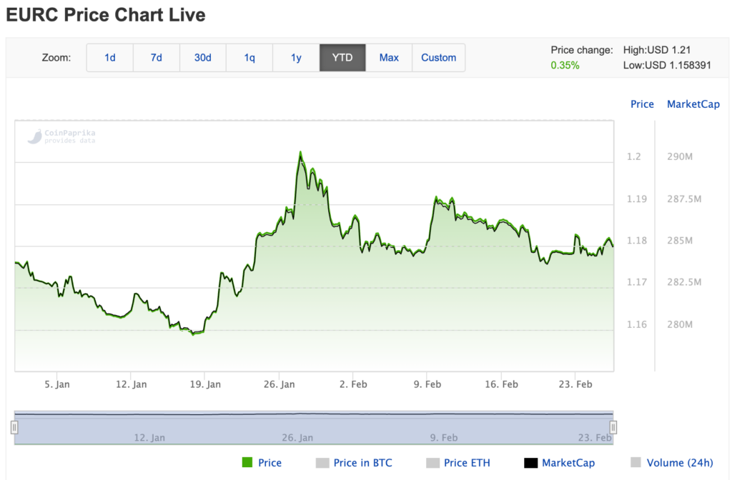Show Max time range
Viewport: 732px width, 480px height.
(x=389, y=58)
